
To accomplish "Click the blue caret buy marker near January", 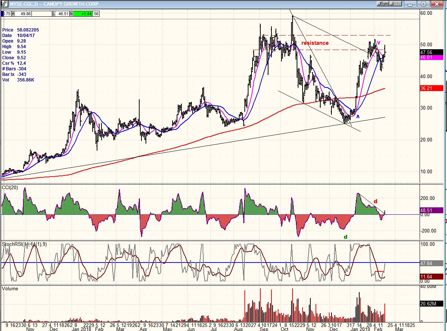I will [358, 117].
